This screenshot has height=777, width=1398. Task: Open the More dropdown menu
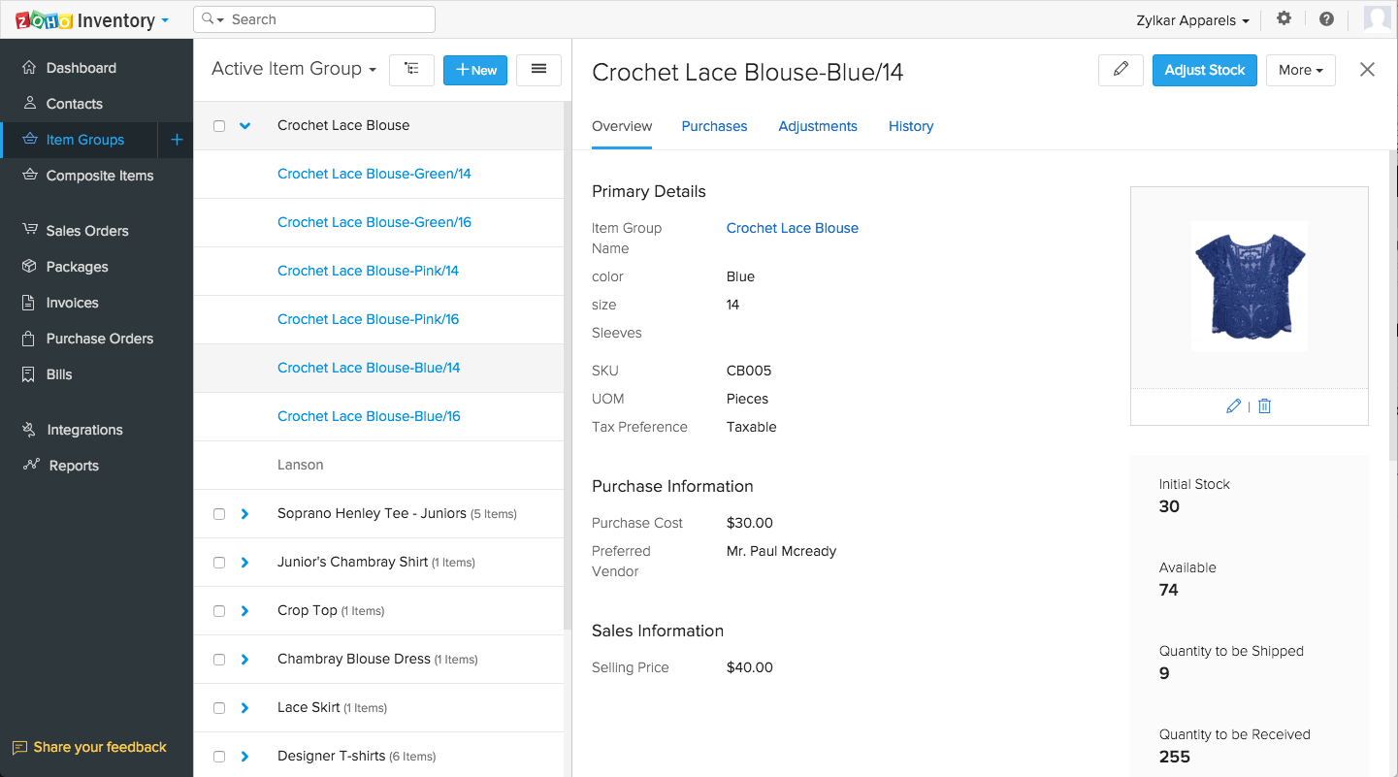(x=1300, y=70)
